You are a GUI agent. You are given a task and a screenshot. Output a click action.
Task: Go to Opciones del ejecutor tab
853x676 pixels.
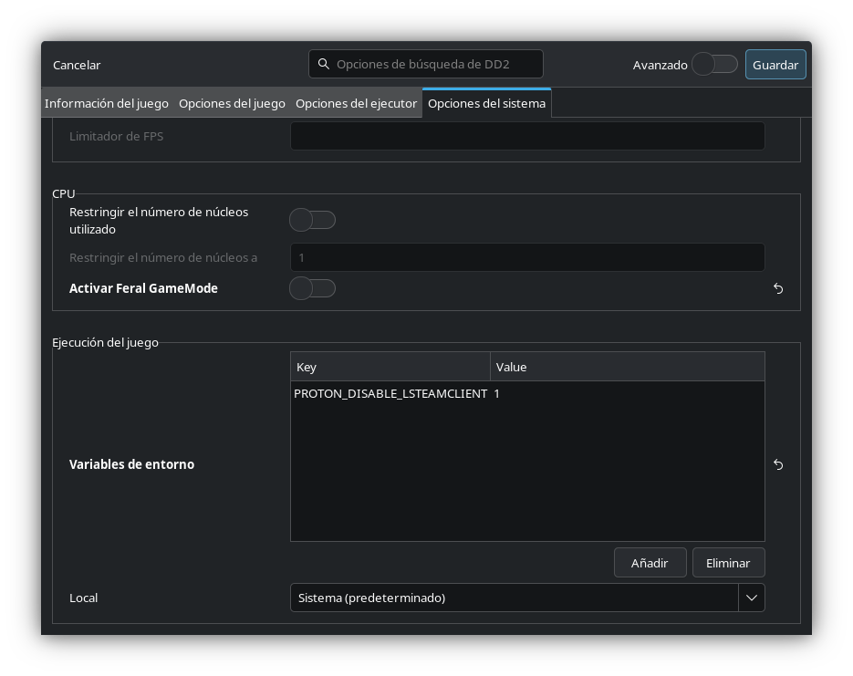pos(357,103)
